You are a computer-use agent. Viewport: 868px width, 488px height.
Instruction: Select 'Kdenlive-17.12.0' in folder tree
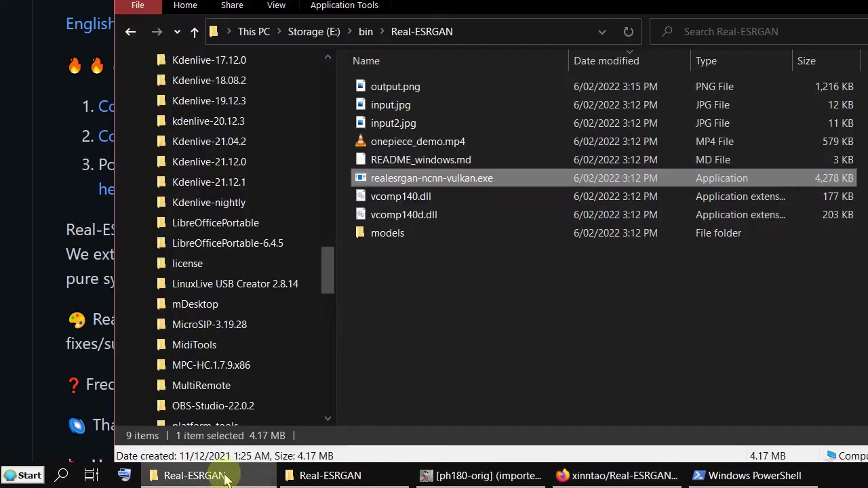tap(209, 60)
